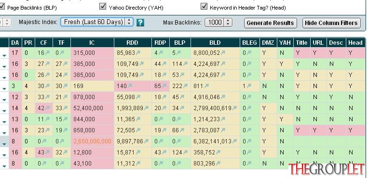Click arrow icon beside BLD value 4,916,046
The width and height of the screenshot is (368, 178).
223,97
